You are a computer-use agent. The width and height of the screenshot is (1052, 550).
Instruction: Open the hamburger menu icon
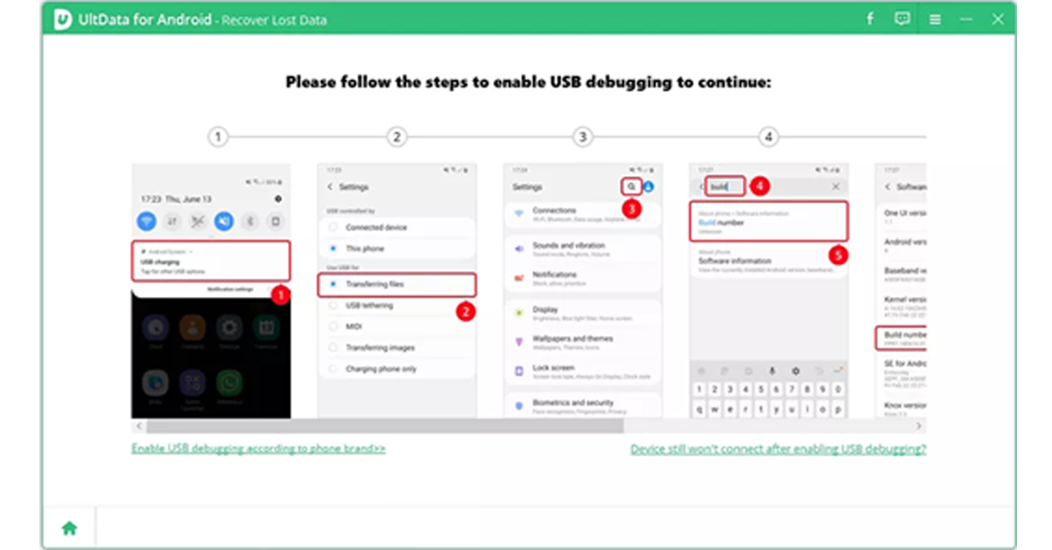coord(935,18)
